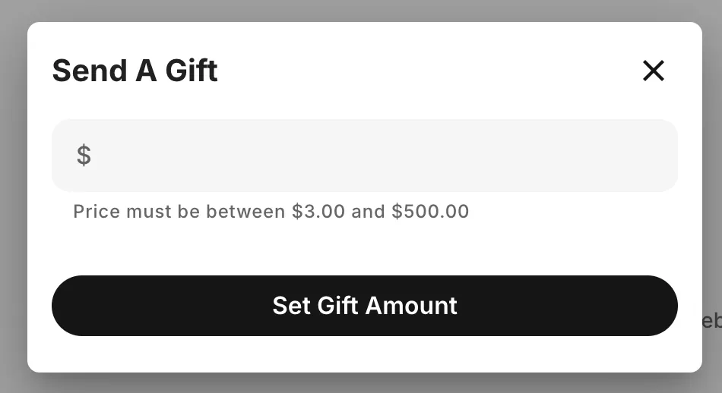Screen dimensions: 722x393
Task: Click the dollar sign prefix symbol
Action: [x=84, y=156]
